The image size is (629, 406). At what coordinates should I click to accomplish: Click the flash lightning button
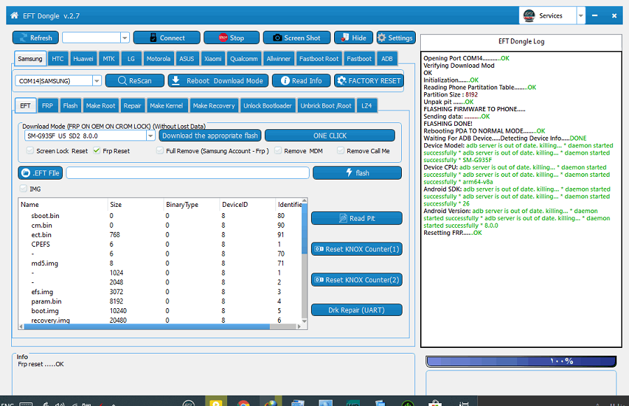(357, 173)
